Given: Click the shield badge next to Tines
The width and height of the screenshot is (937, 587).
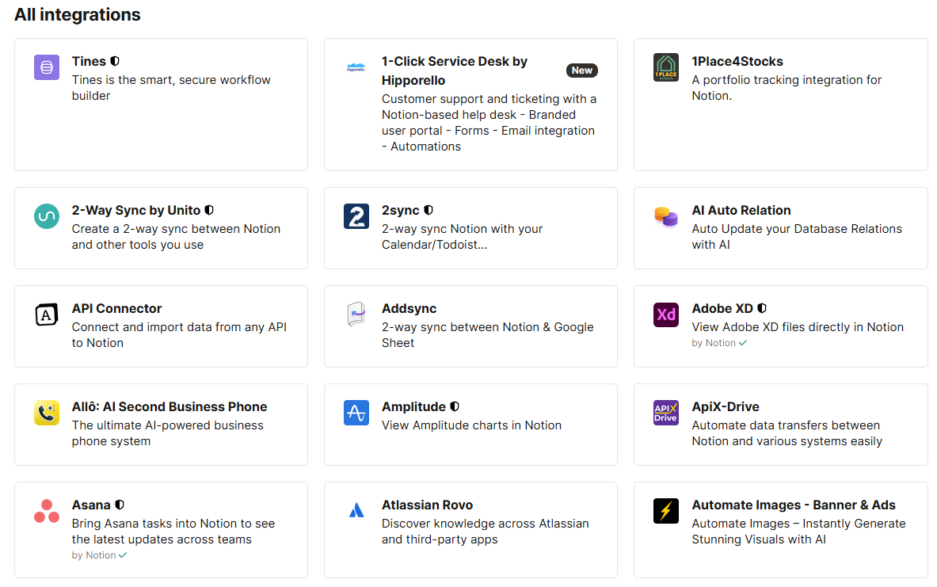Looking at the screenshot, I should point(115,61).
